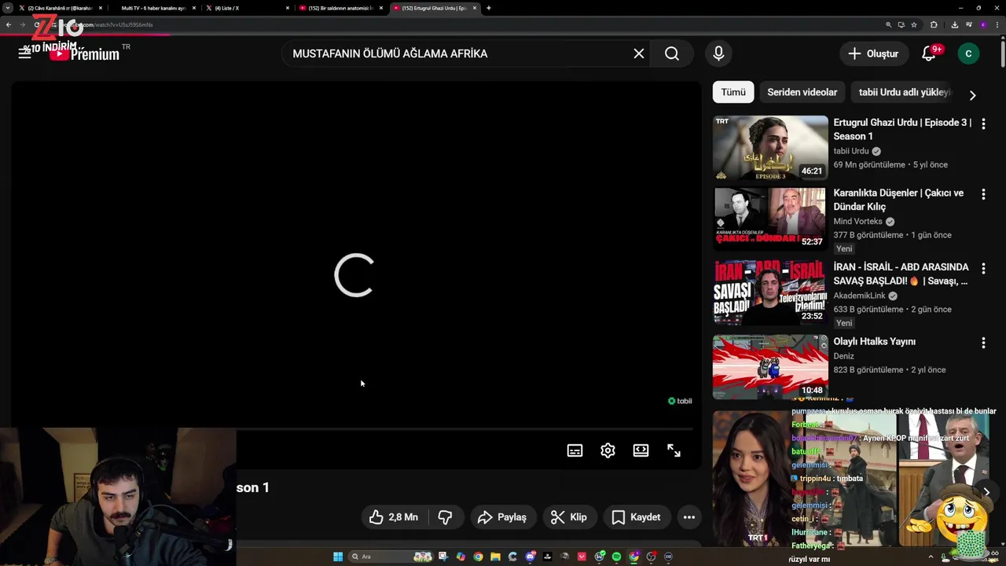Screen dimensions: 1006x566
Task: Open the Chrome extensions puzzle icon
Action: 934,24
